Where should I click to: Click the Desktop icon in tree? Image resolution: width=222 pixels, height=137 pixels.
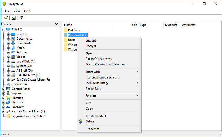(x=13, y=34)
